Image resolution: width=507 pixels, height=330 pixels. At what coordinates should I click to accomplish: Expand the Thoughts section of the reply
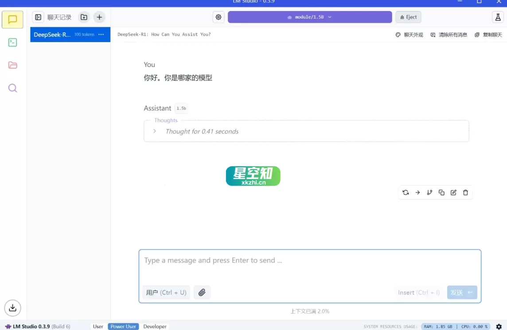click(154, 131)
